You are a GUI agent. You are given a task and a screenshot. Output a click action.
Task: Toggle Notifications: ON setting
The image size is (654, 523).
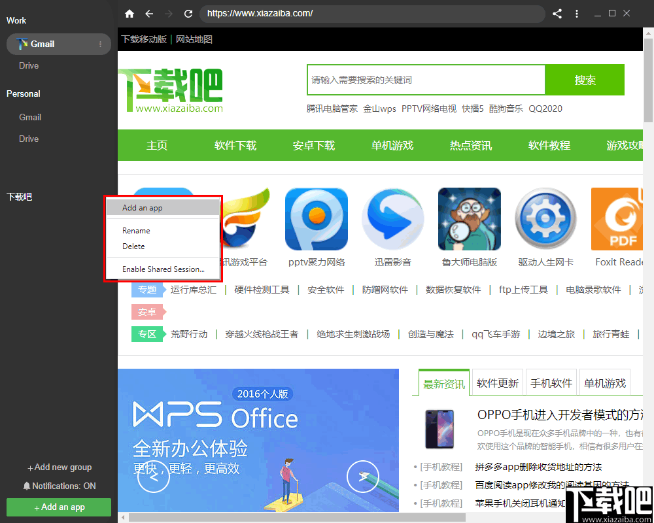pyautogui.click(x=60, y=486)
